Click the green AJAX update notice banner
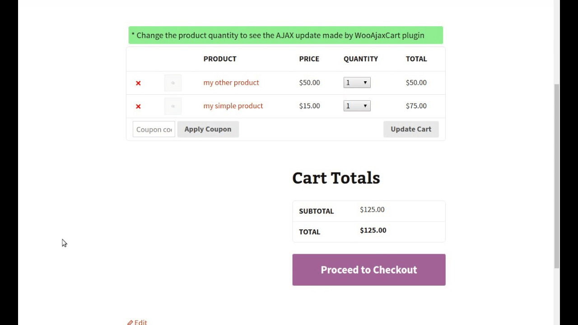 pyautogui.click(x=285, y=35)
